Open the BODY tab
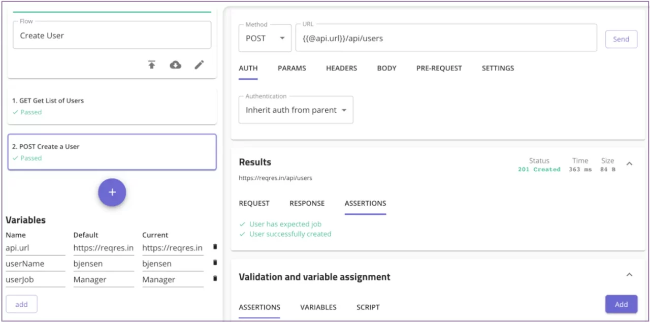Viewport: 650px width, 322px height. [386, 68]
